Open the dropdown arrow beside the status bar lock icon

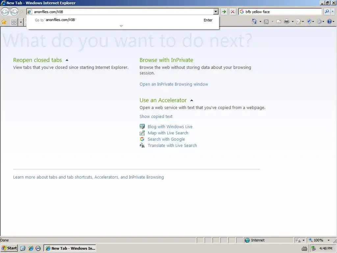tap(303, 240)
